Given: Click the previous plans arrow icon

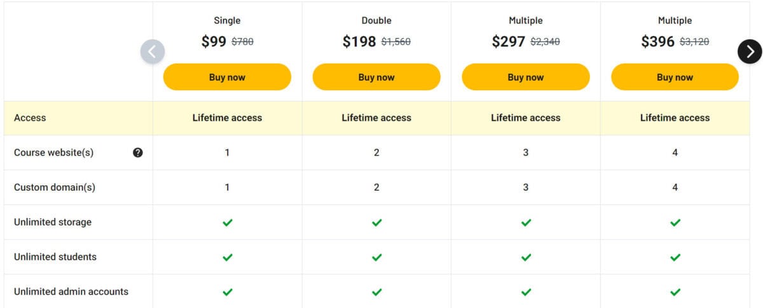Looking at the screenshot, I should tap(153, 51).
